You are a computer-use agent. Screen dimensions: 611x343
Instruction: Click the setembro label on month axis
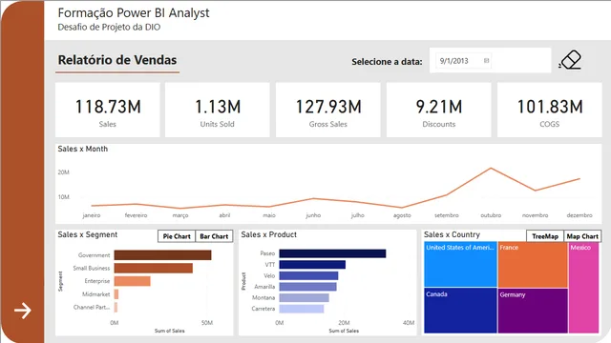(447, 215)
